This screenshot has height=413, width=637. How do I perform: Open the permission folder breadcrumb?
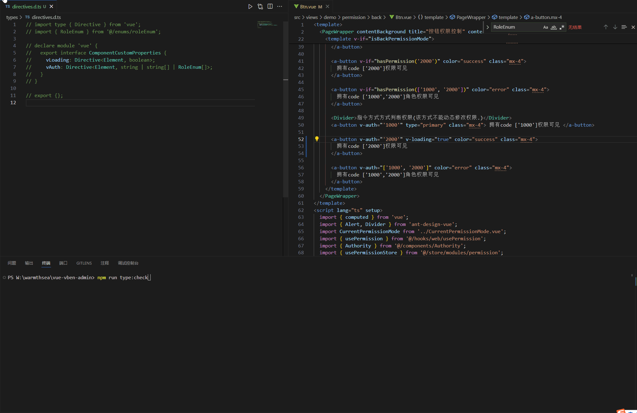pyautogui.click(x=354, y=17)
